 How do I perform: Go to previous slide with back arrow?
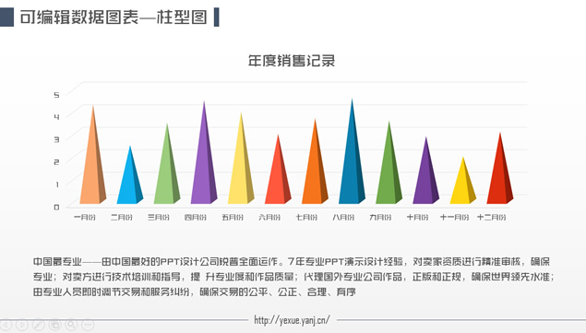(6, 325)
